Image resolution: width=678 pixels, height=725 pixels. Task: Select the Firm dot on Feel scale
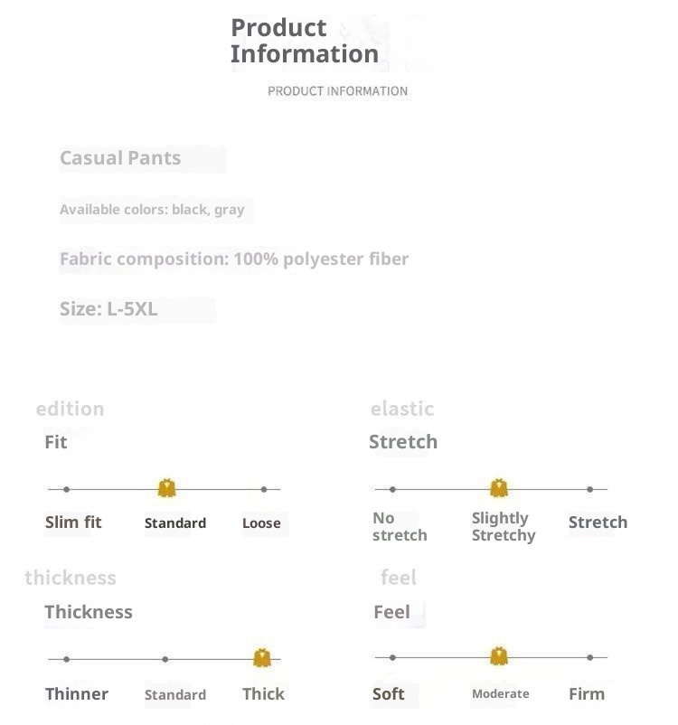tap(590, 657)
